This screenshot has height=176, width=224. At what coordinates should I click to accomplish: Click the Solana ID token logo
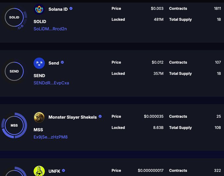coord(39,9)
